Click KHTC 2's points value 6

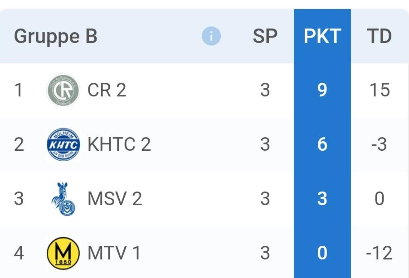tap(322, 145)
